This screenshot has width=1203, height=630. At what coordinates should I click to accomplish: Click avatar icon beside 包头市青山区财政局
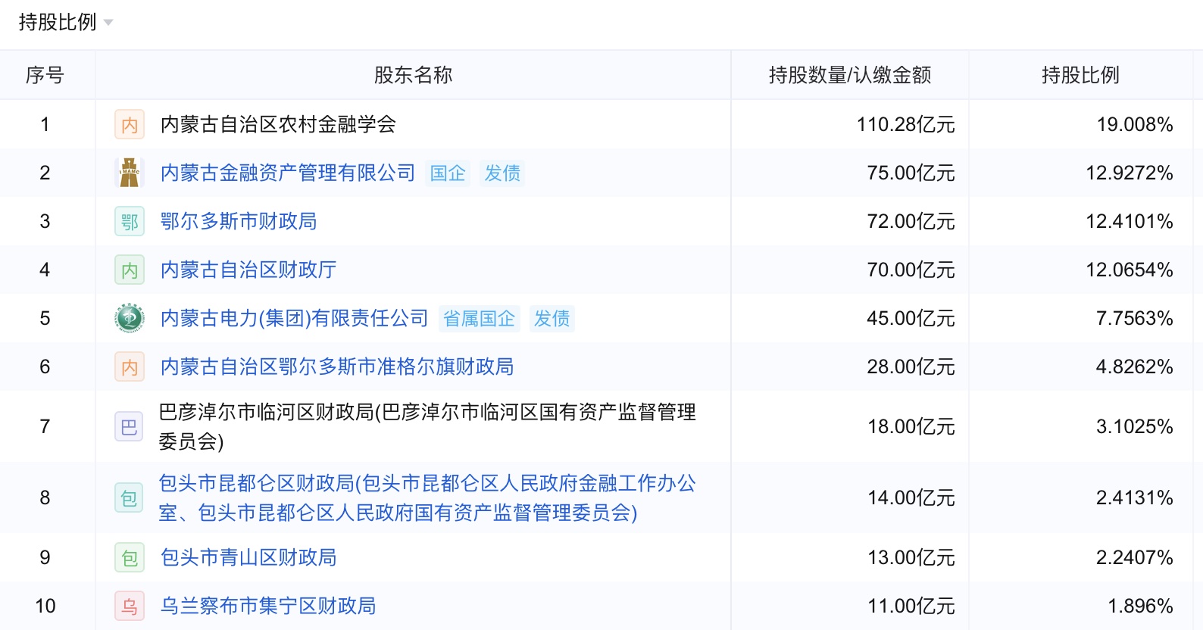(x=130, y=557)
